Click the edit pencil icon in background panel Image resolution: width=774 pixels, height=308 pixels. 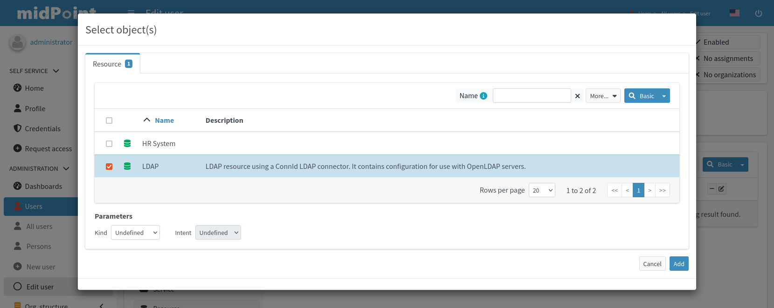[721, 189]
